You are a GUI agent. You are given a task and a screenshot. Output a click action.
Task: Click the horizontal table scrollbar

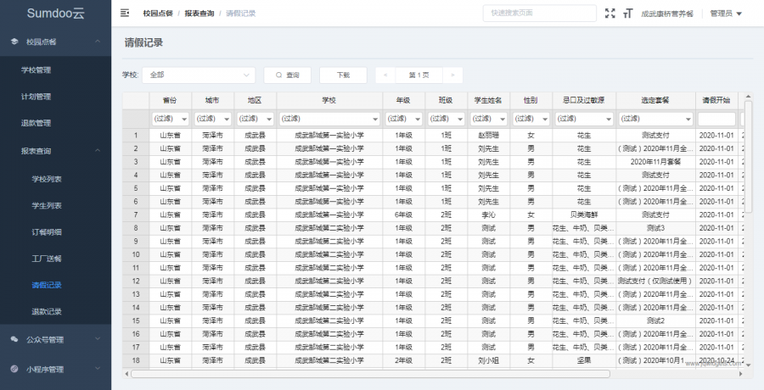pyautogui.click(x=370, y=374)
